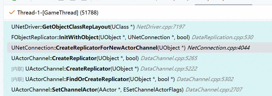Click the orange checkmark beside Thread-1

(x=12, y=12)
